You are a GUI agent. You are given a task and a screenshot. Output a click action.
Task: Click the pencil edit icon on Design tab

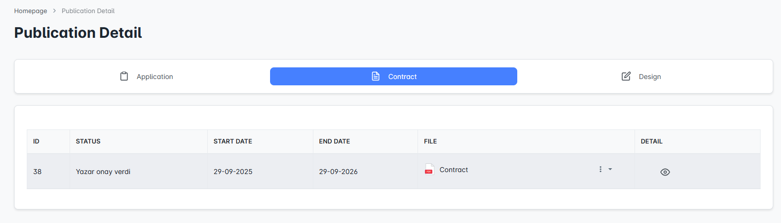pos(626,77)
